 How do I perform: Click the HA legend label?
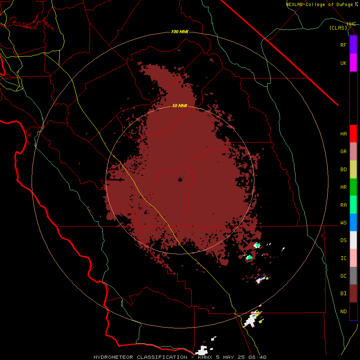(343, 134)
